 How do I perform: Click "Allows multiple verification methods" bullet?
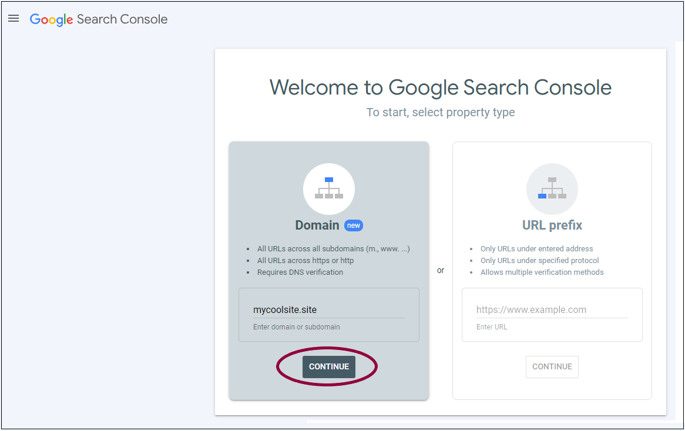click(x=542, y=272)
